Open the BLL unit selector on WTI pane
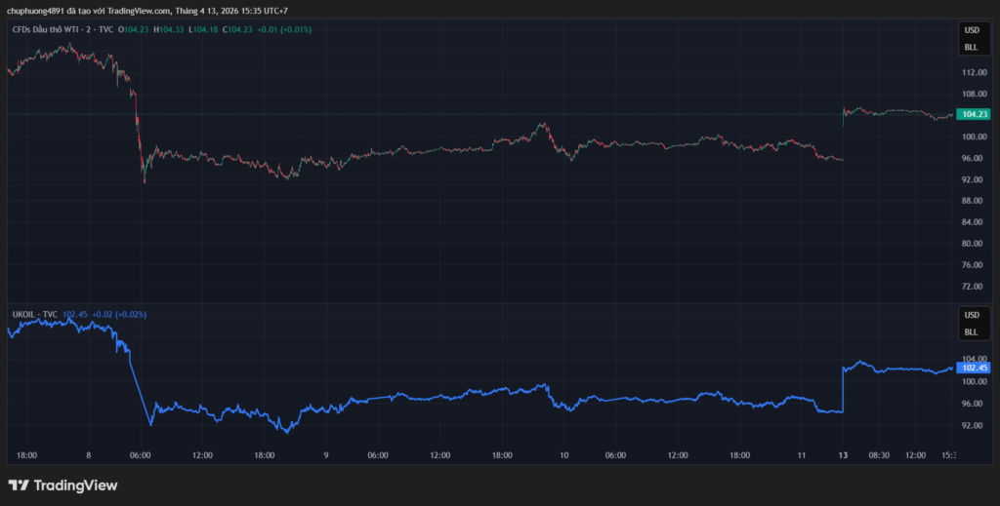The image size is (1000, 506). pos(971,47)
